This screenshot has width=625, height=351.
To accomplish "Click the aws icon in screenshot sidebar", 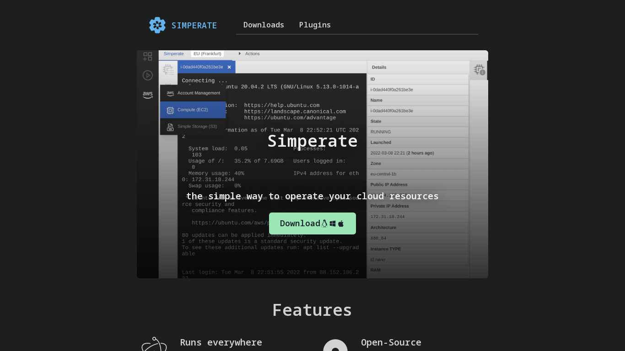I will pyautogui.click(x=147, y=95).
